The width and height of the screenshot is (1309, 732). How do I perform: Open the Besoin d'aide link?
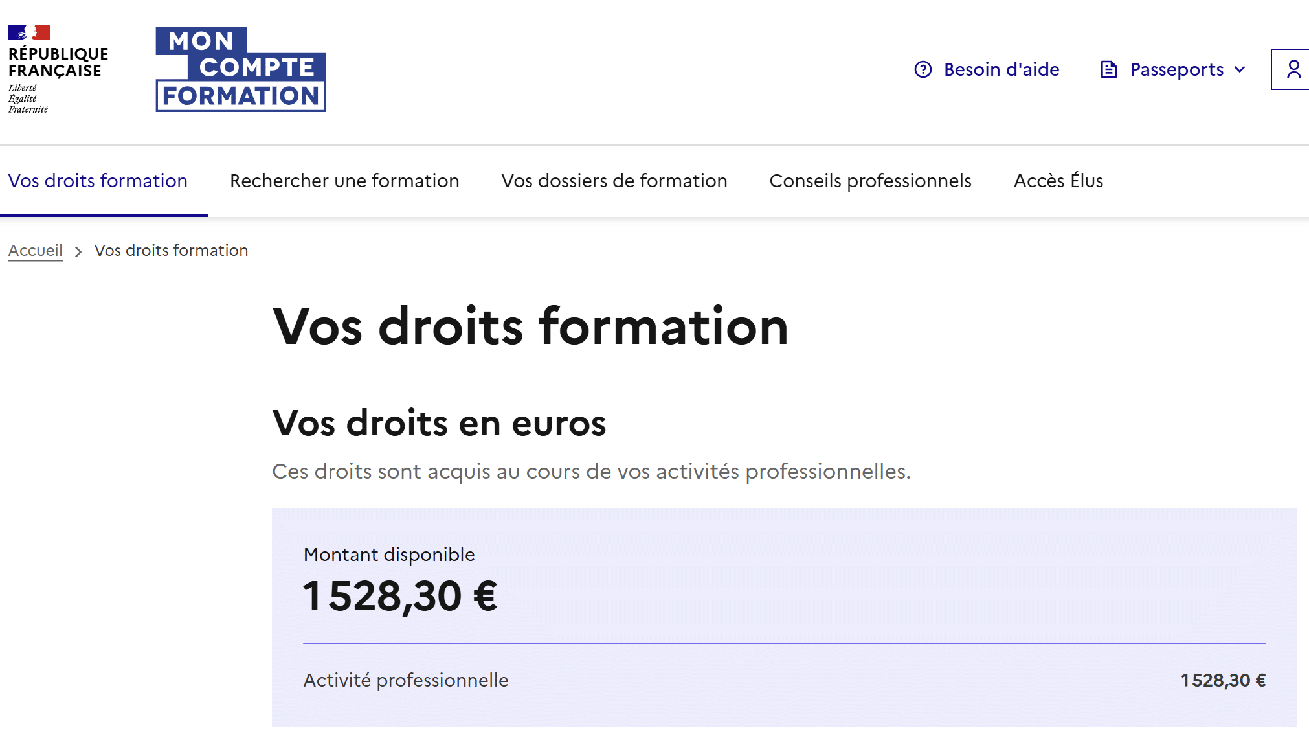[1001, 69]
